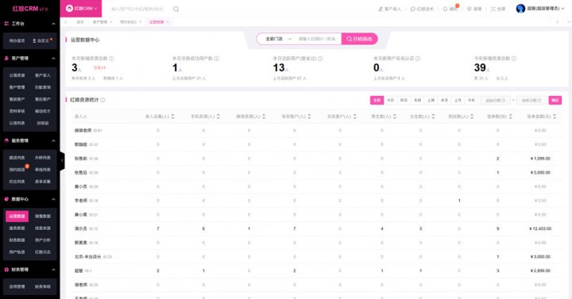The image size is (572, 299).
Task: Click the pink 开始筛选 button
Action: 359,39
